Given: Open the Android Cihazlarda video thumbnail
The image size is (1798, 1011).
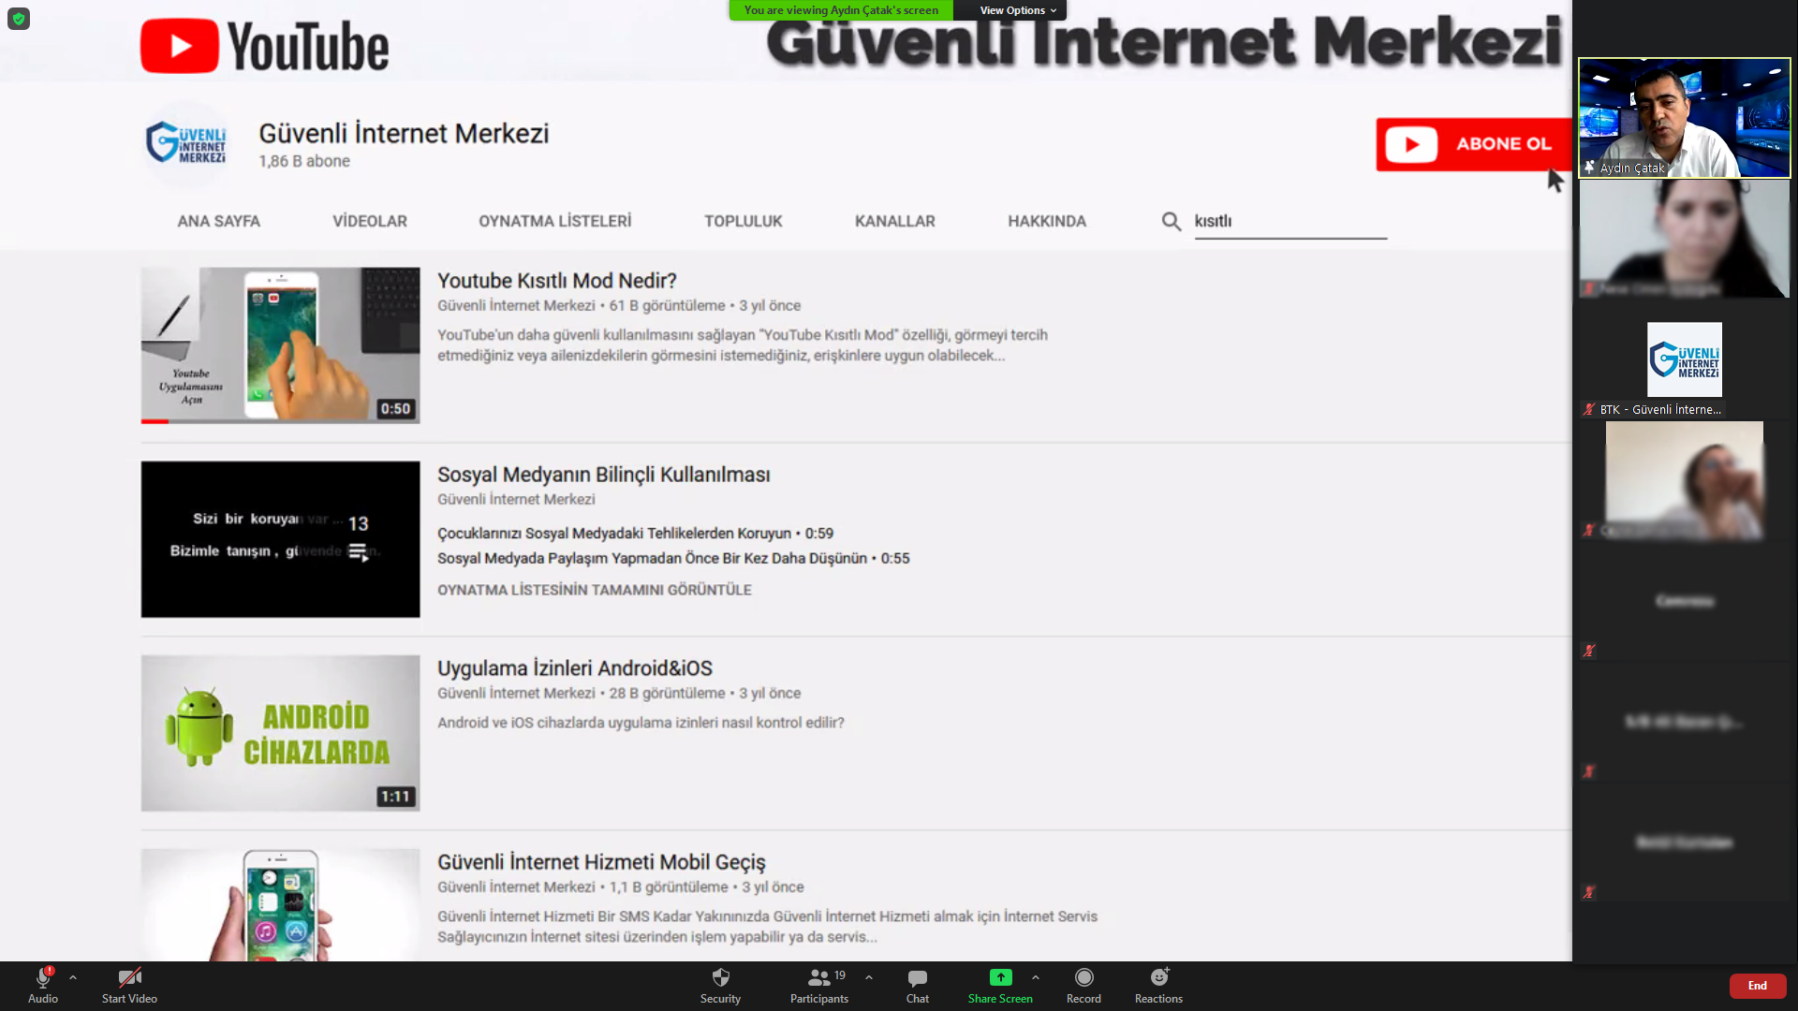Looking at the screenshot, I should tap(280, 733).
